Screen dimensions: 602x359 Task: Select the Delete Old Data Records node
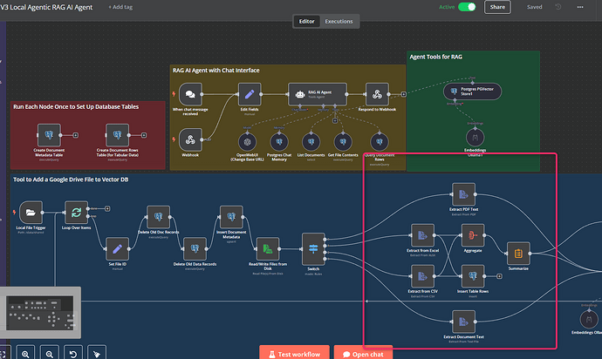195,249
